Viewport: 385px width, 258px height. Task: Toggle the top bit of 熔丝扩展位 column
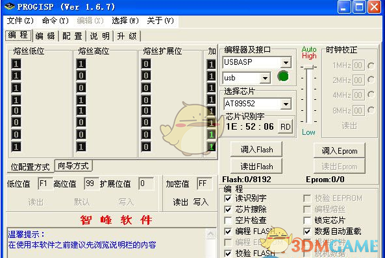(x=146, y=64)
